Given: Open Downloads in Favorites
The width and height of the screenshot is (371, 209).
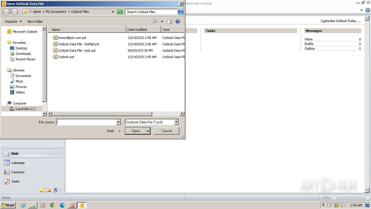Looking at the screenshot, I should coord(23,54).
